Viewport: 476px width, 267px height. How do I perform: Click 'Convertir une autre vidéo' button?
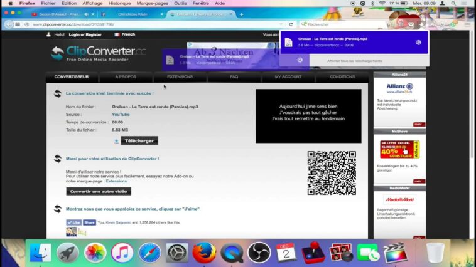(x=99, y=191)
